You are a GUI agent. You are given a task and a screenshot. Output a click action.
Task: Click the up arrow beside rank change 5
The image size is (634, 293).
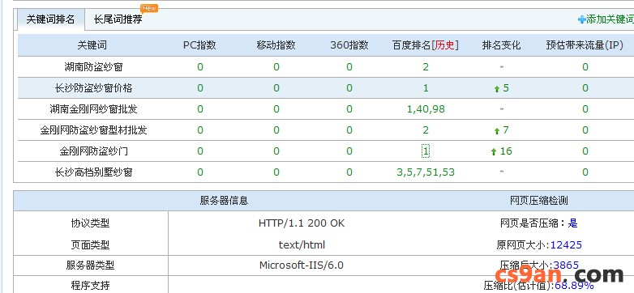[x=497, y=89]
